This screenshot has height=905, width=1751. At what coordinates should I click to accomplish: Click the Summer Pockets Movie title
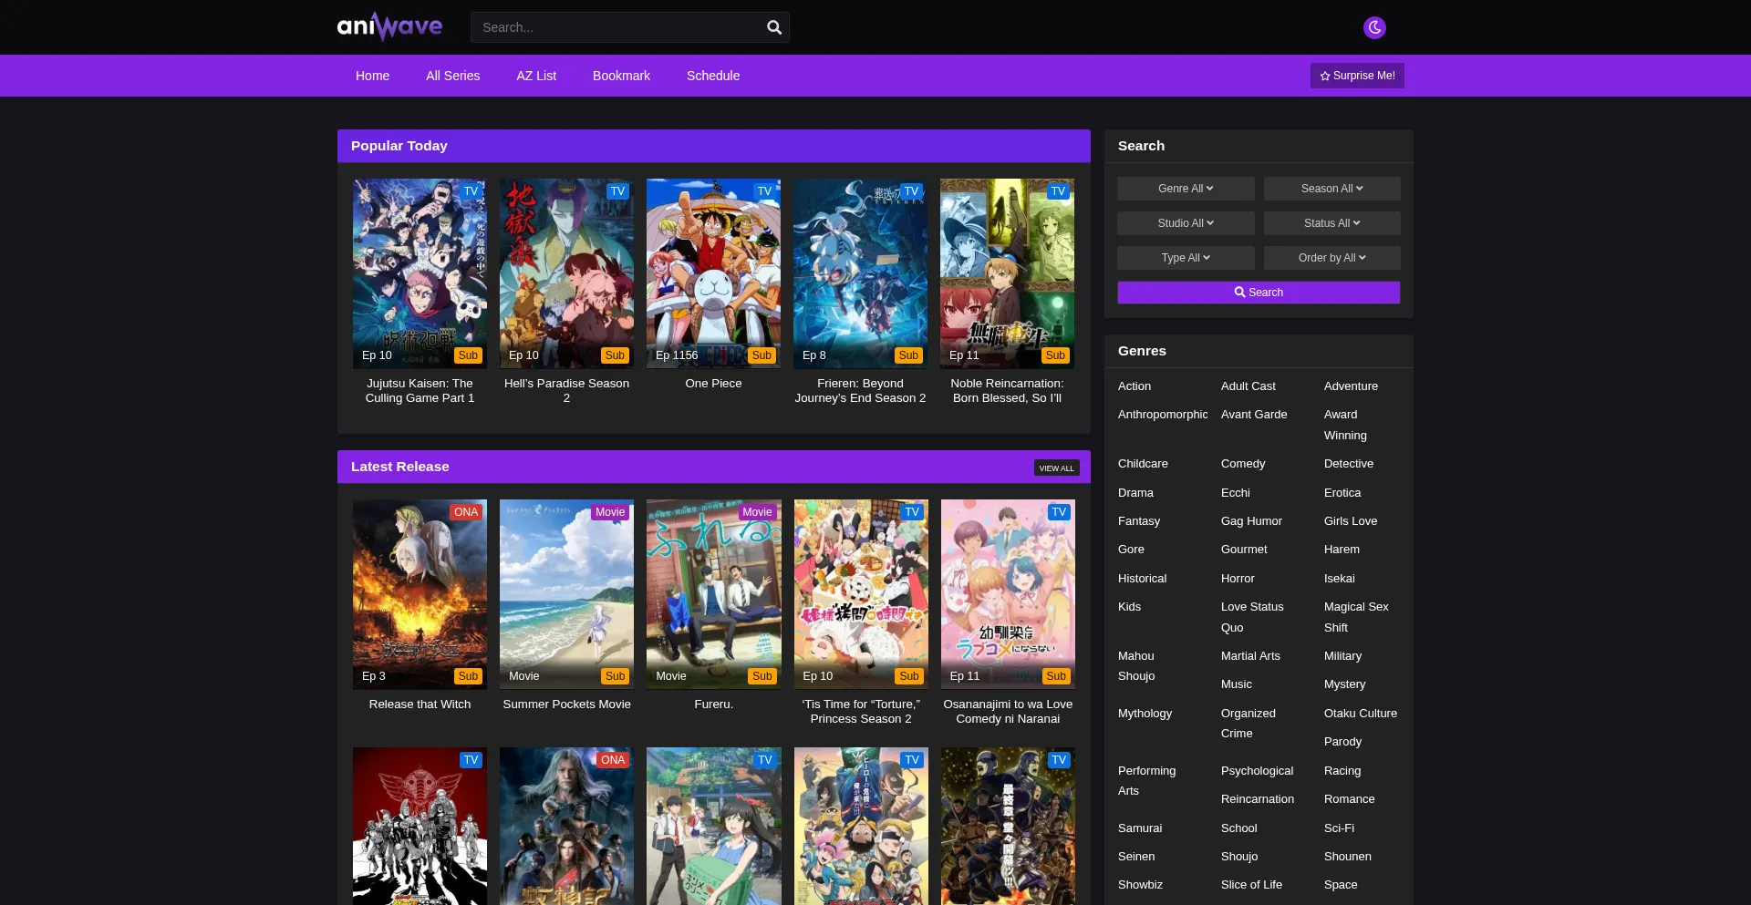point(566,704)
